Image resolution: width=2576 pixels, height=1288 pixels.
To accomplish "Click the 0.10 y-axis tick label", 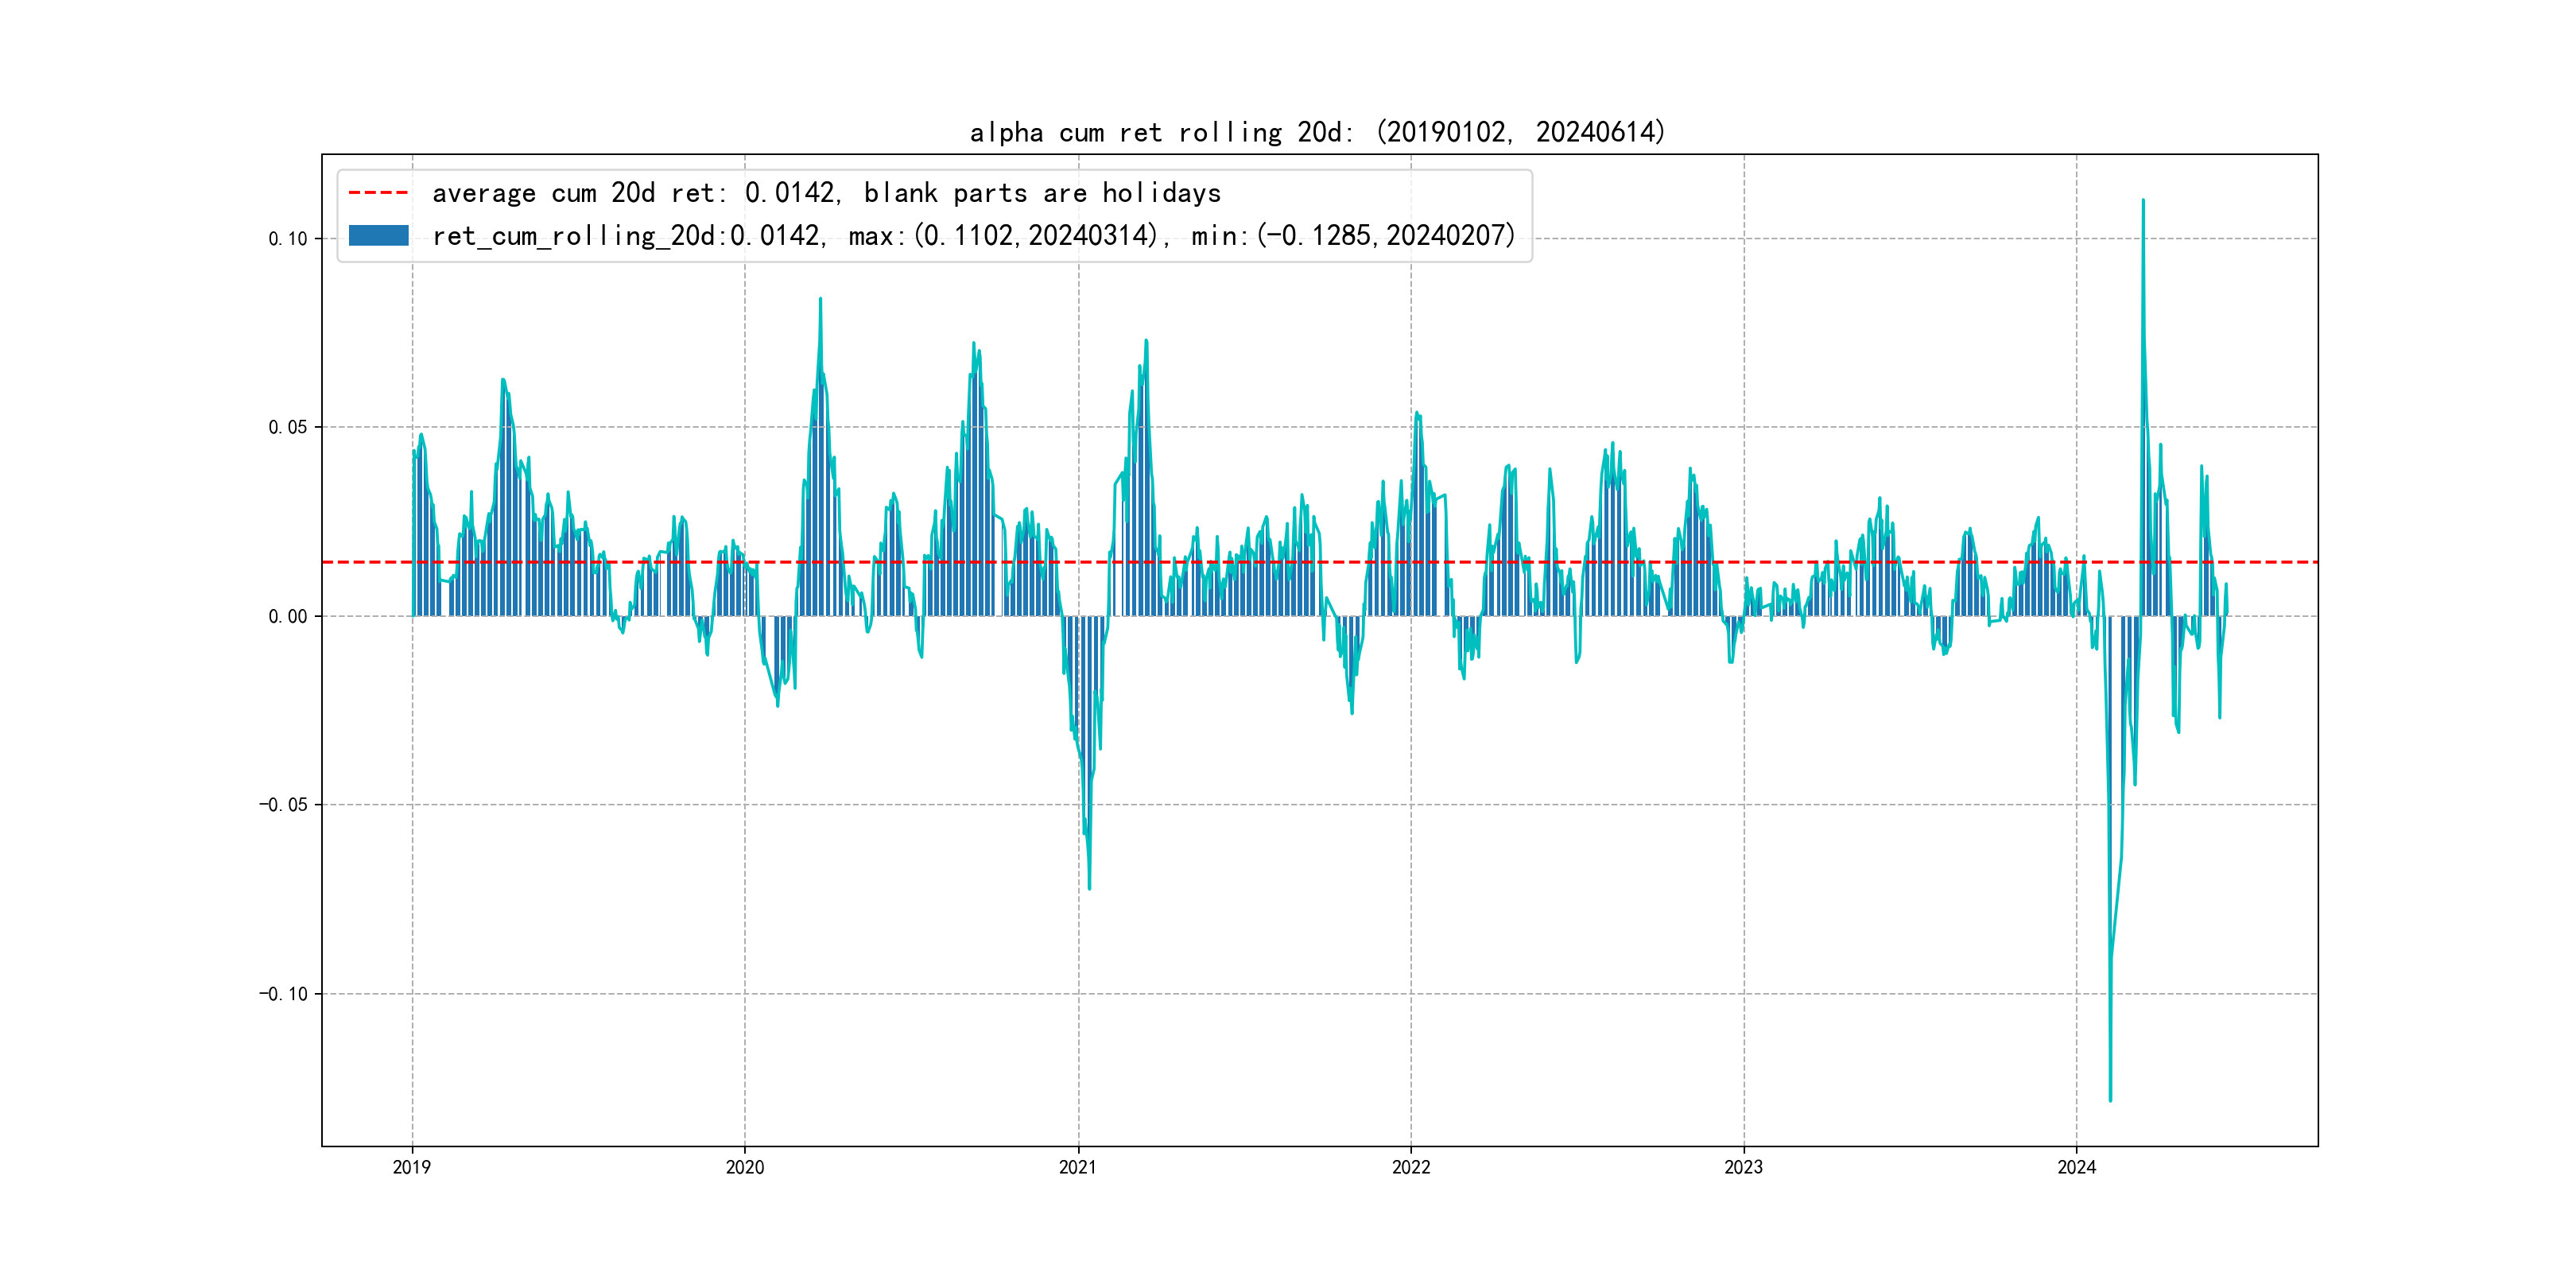I will click(287, 239).
